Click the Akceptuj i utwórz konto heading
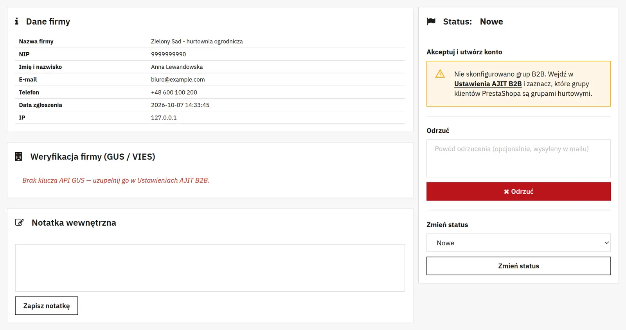Image resolution: width=626 pixels, height=330 pixels. coord(464,52)
